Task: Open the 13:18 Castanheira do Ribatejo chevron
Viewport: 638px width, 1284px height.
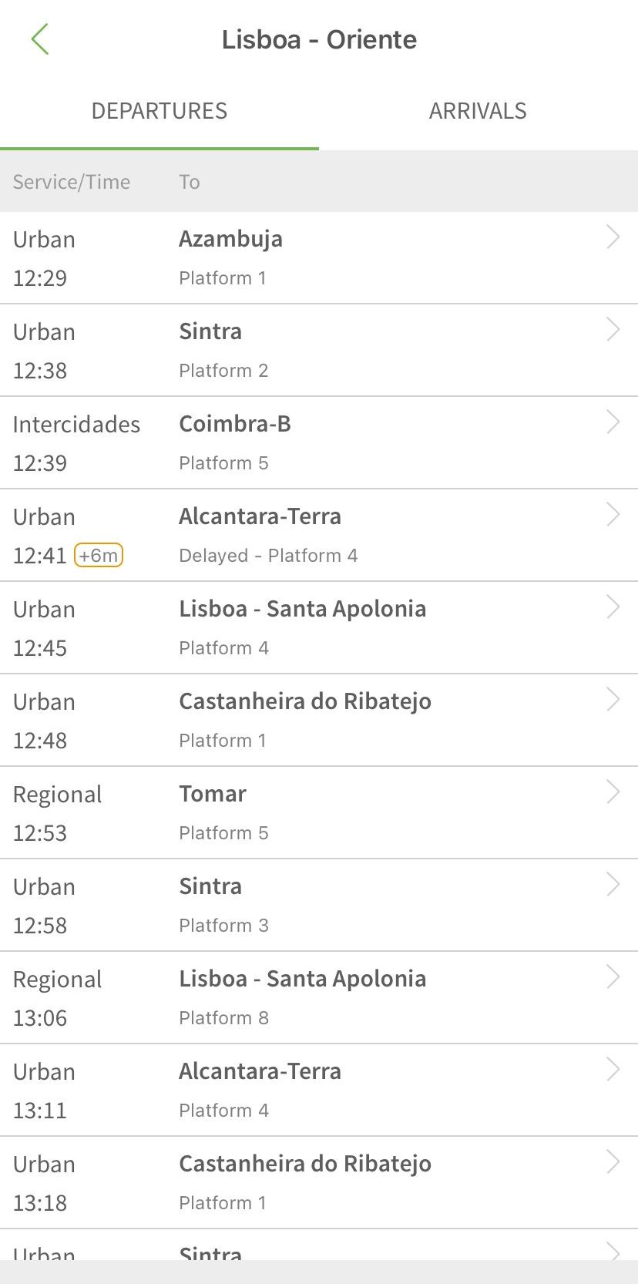Action: click(613, 1162)
